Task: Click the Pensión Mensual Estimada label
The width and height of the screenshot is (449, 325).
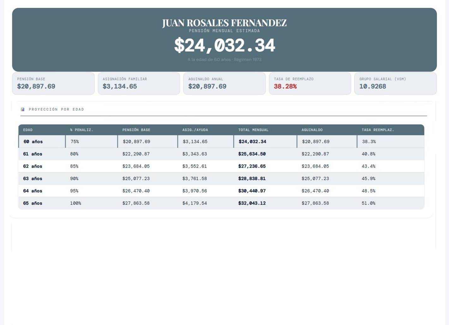Action: 224,31
